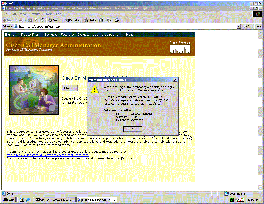Expand the Address bar dropdown arrow
Image resolution: width=264 pixels, height=204 pixels.
(x=239, y=26)
